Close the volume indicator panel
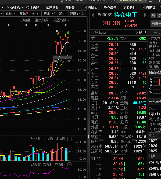 (69, 139)
